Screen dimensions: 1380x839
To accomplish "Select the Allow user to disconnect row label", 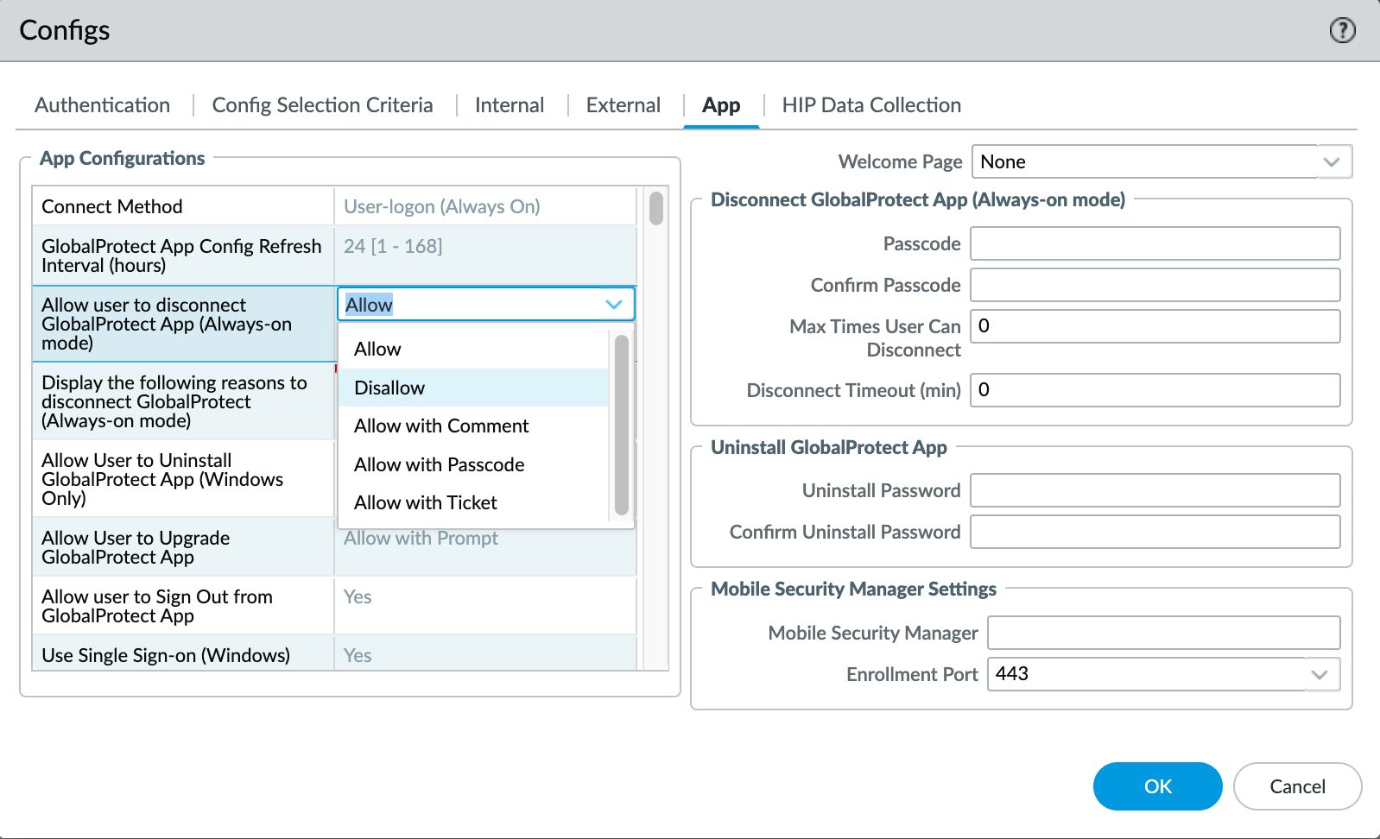I will 167,324.
